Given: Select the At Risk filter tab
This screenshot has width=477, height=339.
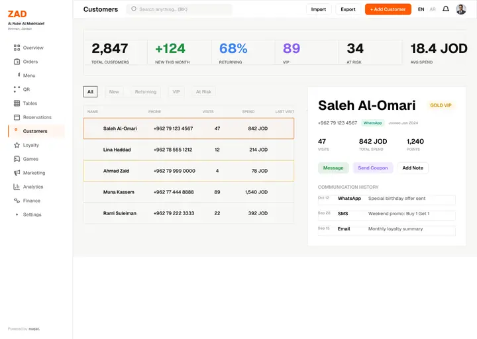Looking at the screenshot, I should click(x=203, y=92).
